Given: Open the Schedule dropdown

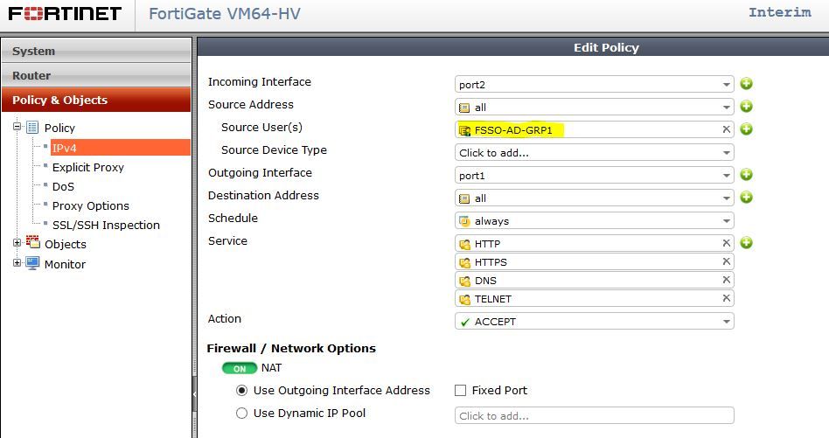Looking at the screenshot, I should coord(595,221).
